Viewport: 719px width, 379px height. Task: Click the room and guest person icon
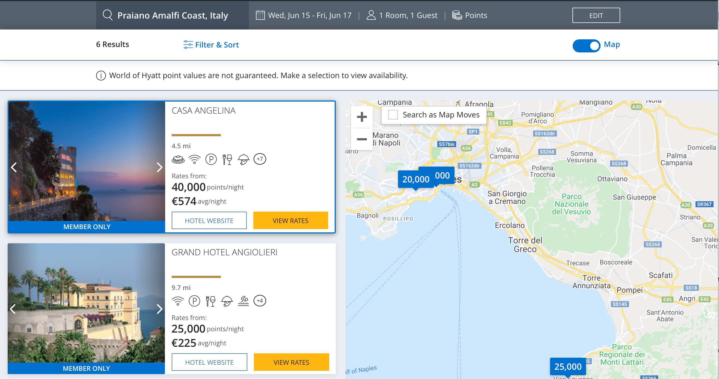tap(371, 15)
